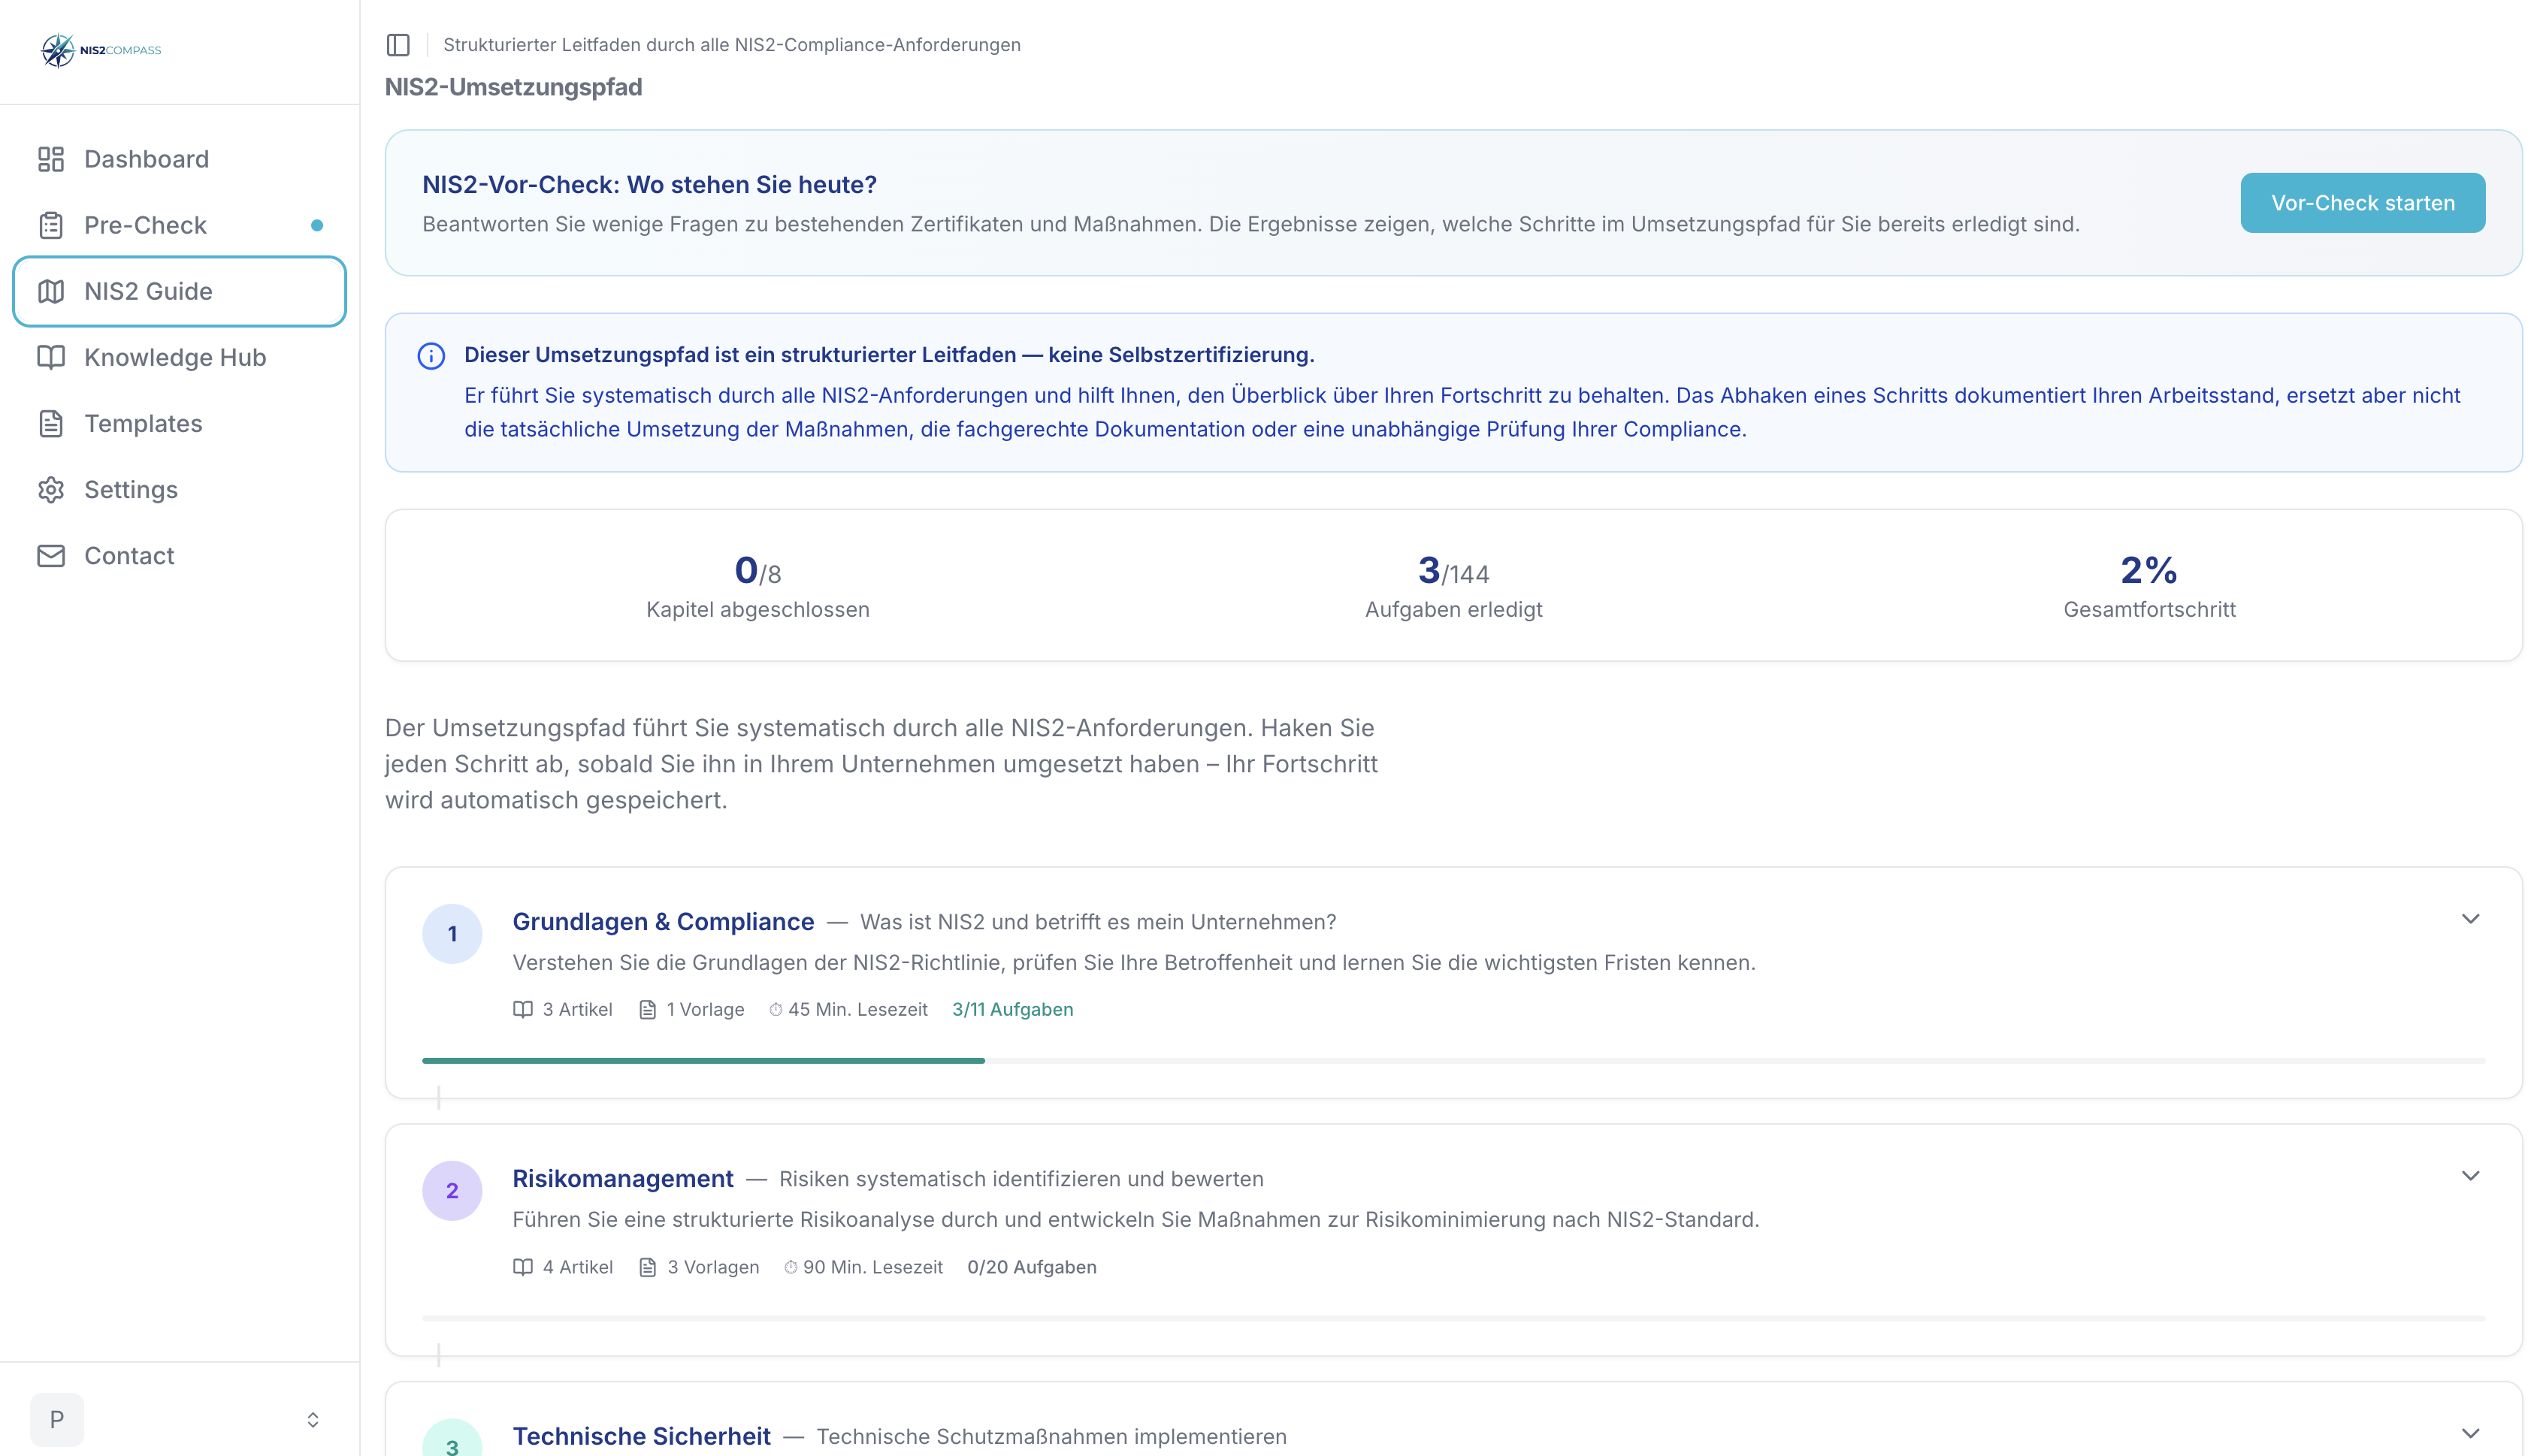Expand the Grundlagen & Compliance chapter

[2469, 919]
